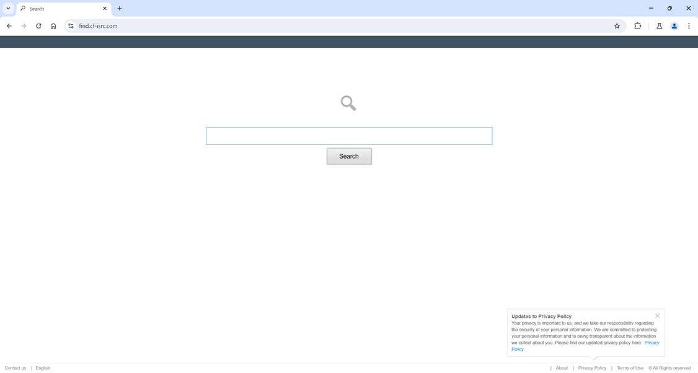Close the Search tab
Image resolution: width=698 pixels, height=373 pixels.
(105, 9)
